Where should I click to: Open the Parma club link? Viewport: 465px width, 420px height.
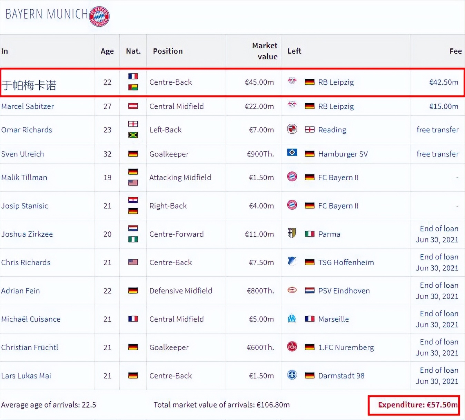click(x=329, y=234)
